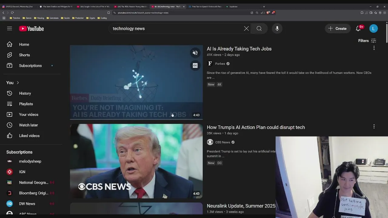The width and height of the screenshot is (388, 218).
Task: Open Socials bookmark folder
Action: coord(65,18)
